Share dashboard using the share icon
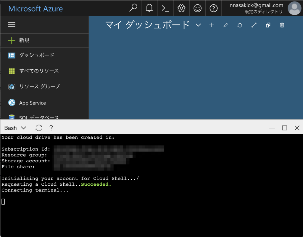The width and height of the screenshot is (303, 237). click(x=240, y=25)
